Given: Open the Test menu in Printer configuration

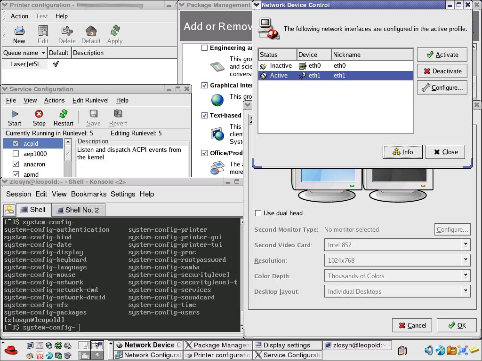Looking at the screenshot, I should [x=41, y=16].
